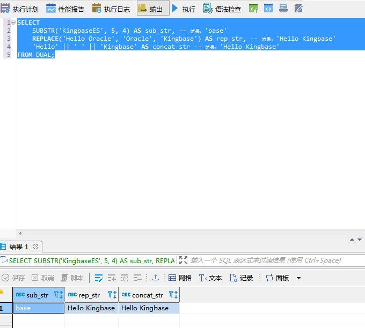Viewport: 365px width, 328px height.
Task: Click the rep_str column header filter icon
Action: tap(112, 295)
